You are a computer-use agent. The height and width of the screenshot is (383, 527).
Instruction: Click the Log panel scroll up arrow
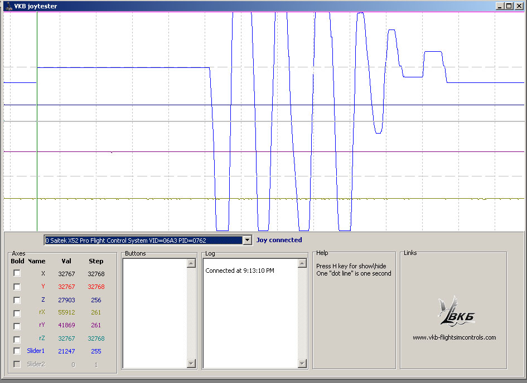tap(302, 263)
